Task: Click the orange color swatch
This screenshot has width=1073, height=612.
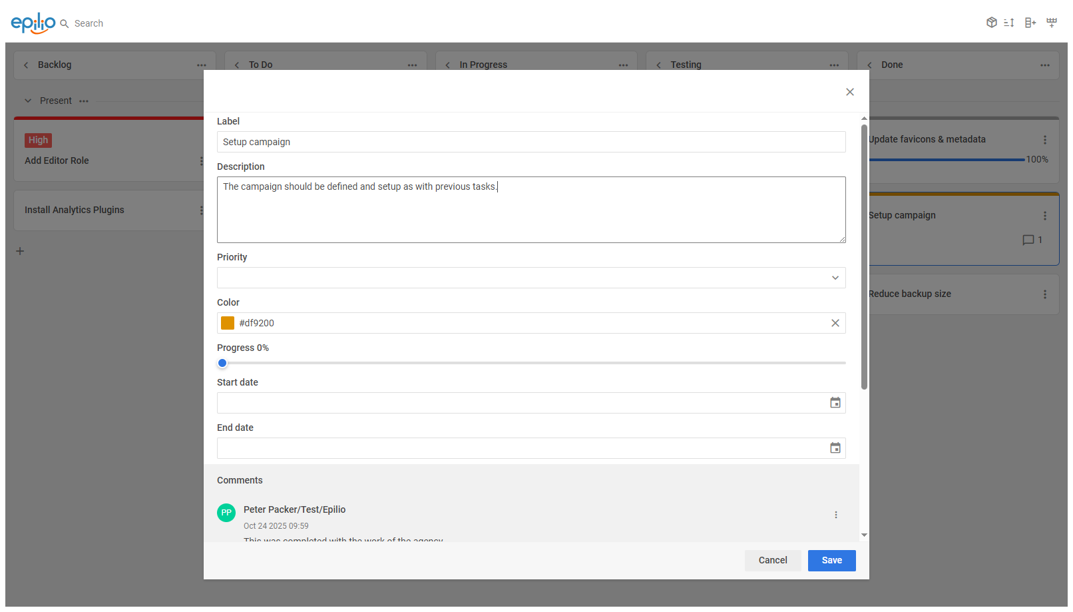Action: 228,323
